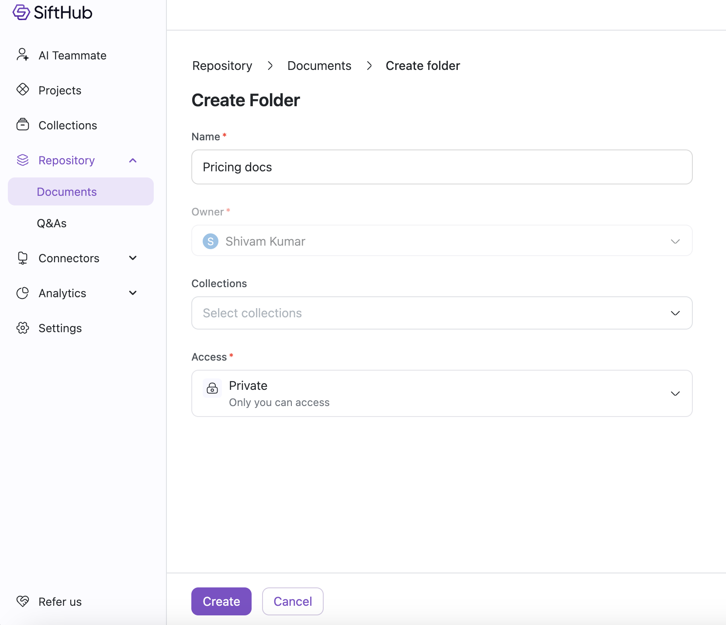The image size is (726, 625).
Task: Click the Collections box icon
Action: point(23,125)
